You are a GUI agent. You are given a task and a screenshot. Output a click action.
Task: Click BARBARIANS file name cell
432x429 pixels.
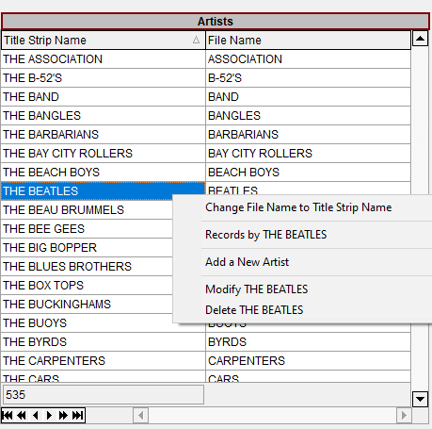308,135
